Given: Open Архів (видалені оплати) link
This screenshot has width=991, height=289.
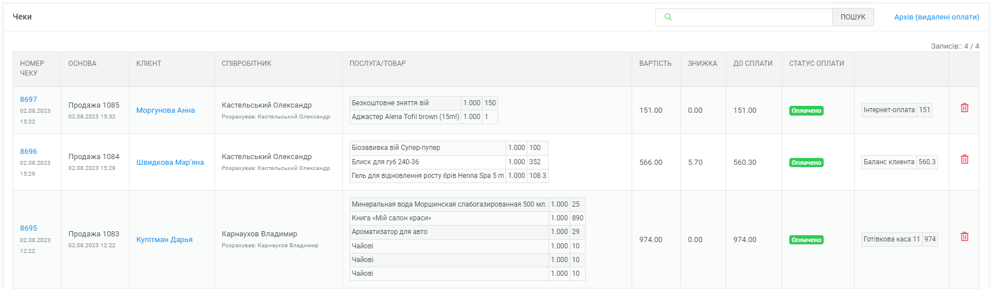Looking at the screenshot, I should pyautogui.click(x=937, y=17).
